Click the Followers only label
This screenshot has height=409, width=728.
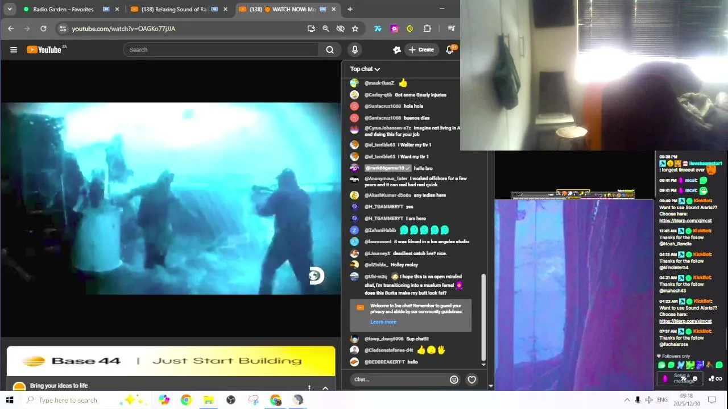[676, 357]
